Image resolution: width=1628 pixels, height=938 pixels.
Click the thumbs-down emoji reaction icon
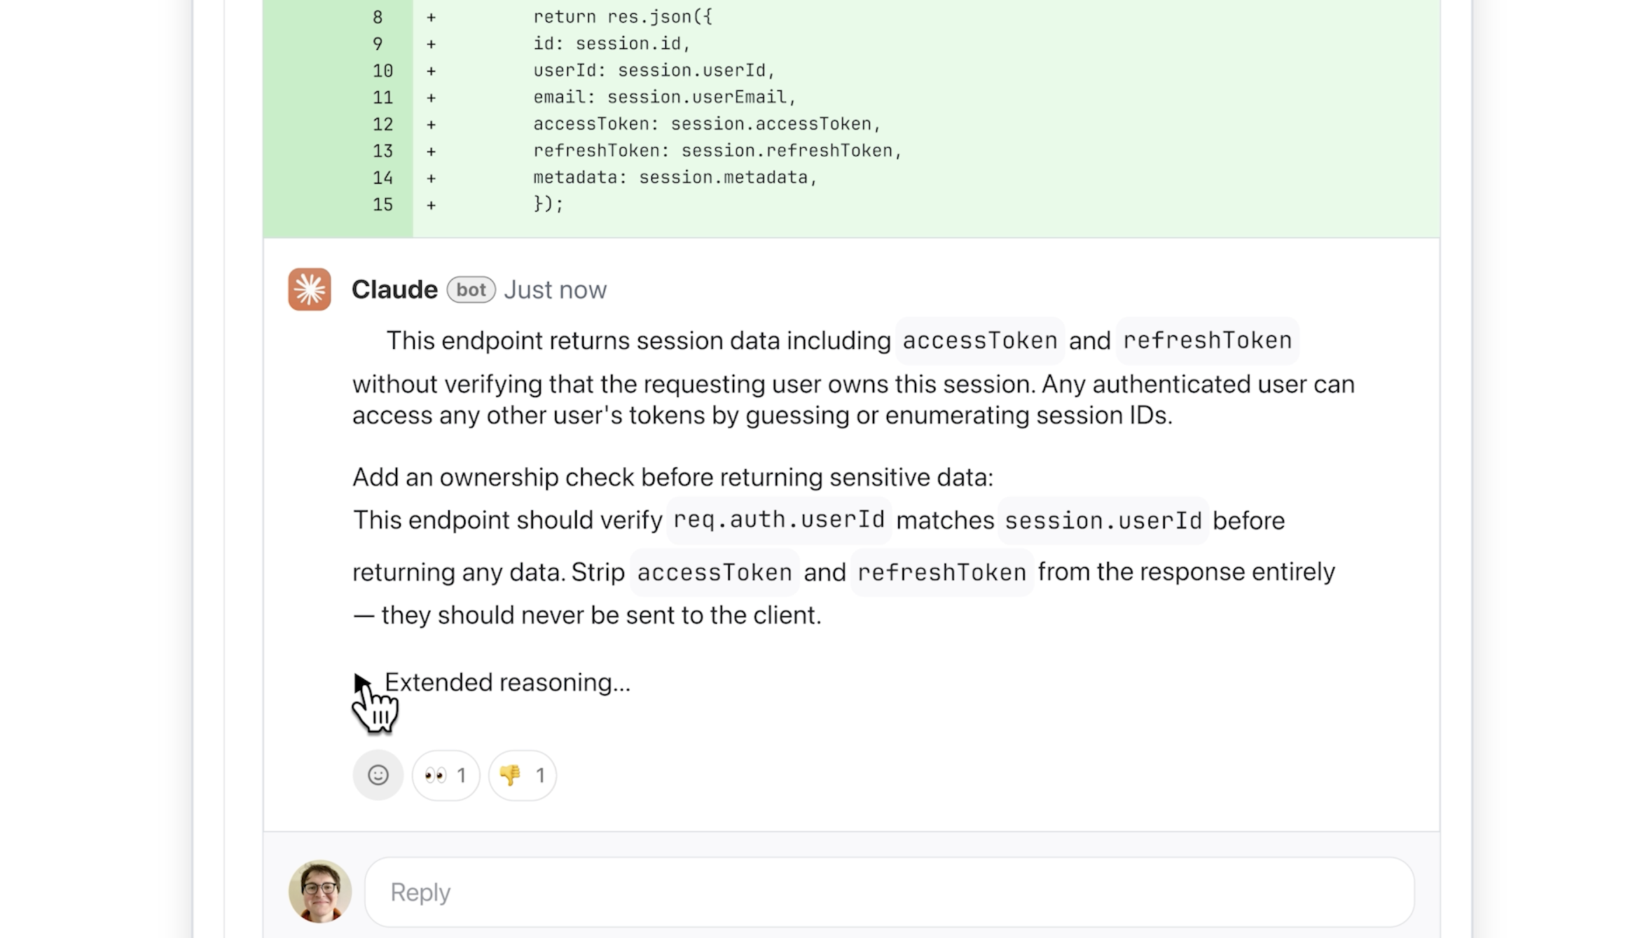(512, 775)
